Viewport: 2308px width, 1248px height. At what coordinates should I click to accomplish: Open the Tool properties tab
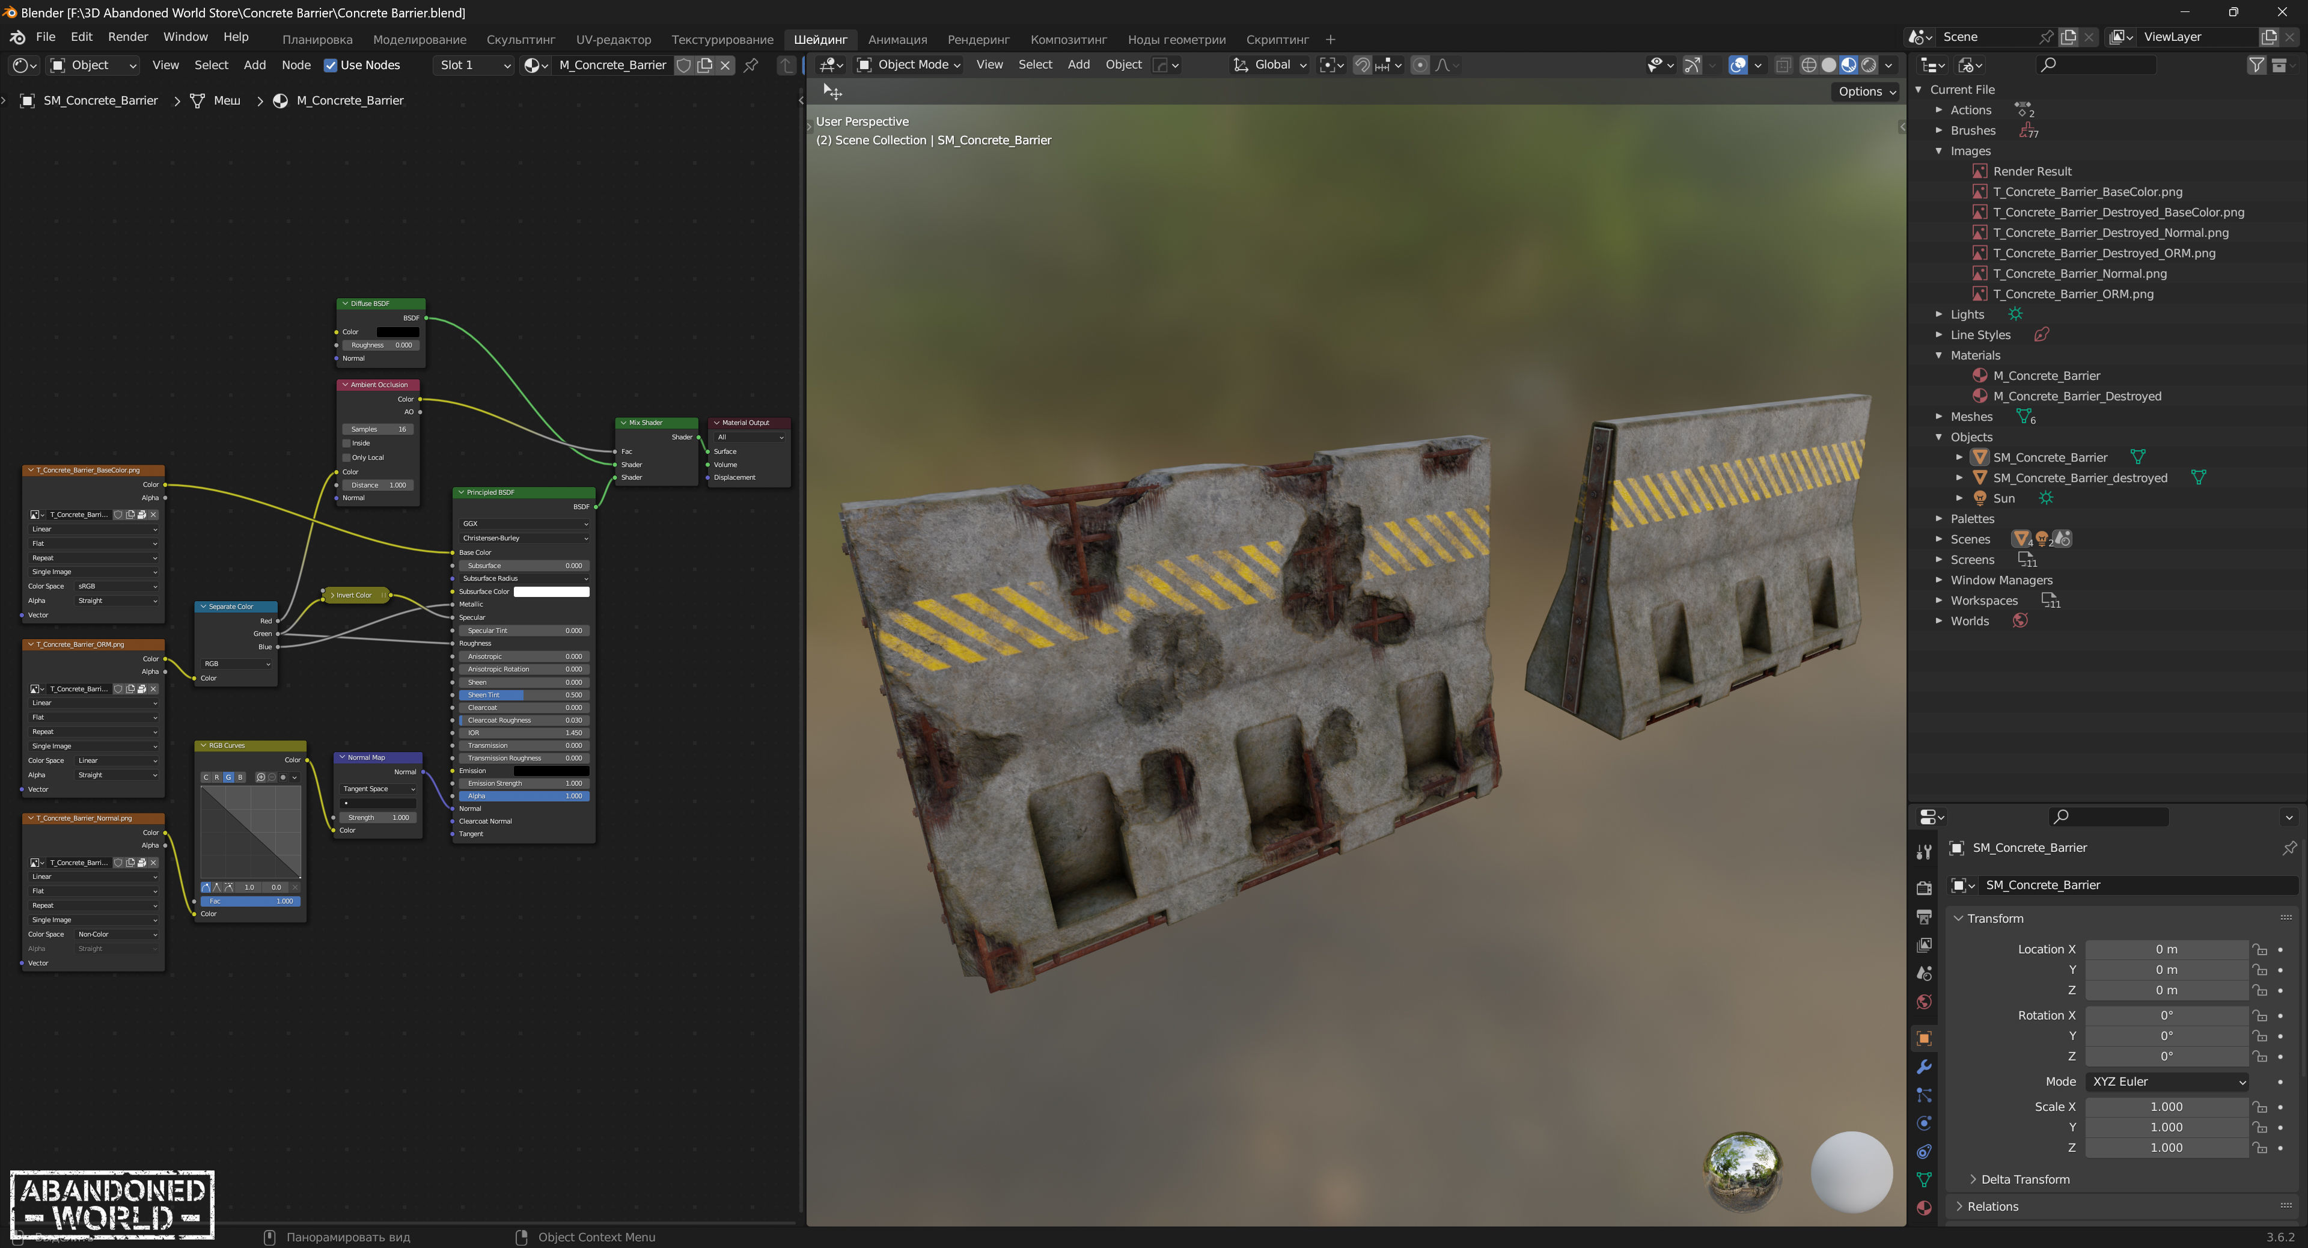[x=1923, y=851]
